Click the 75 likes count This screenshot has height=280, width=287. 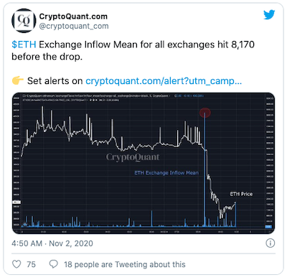pos(31,264)
